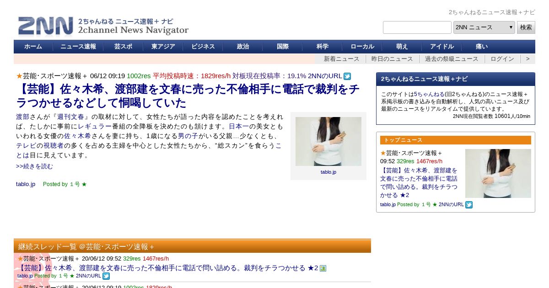Focus the search text field
549x288 pixels.
coord(417,27)
